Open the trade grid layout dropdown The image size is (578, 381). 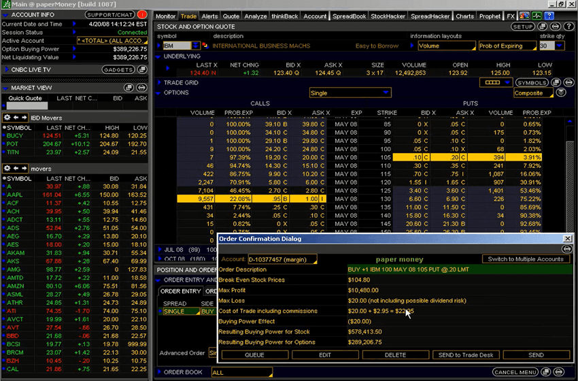(x=496, y=82)
